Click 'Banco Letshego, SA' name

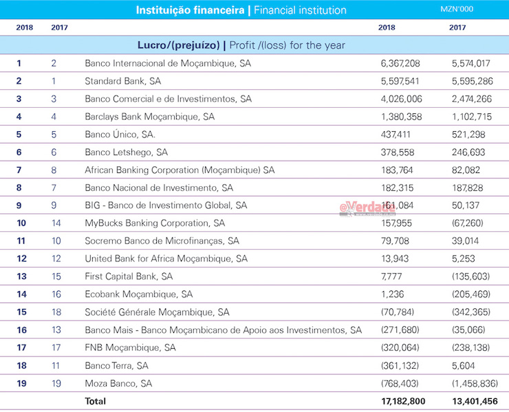click(x=127, y=152)
